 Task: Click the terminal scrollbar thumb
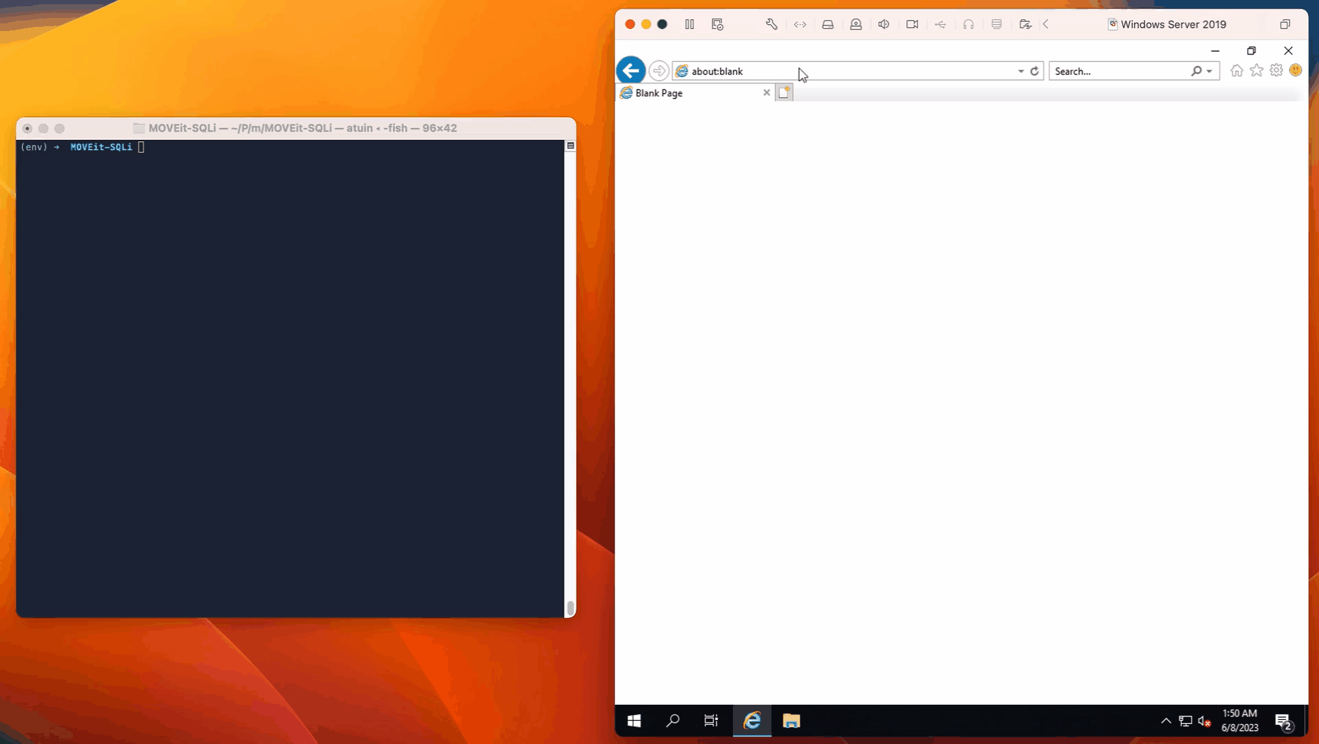[570, 608]
